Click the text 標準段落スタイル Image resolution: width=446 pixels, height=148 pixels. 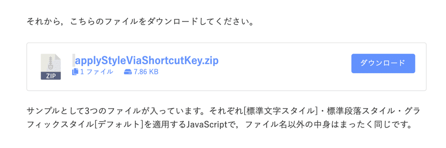pyautogui.click(x=362, y=111)
